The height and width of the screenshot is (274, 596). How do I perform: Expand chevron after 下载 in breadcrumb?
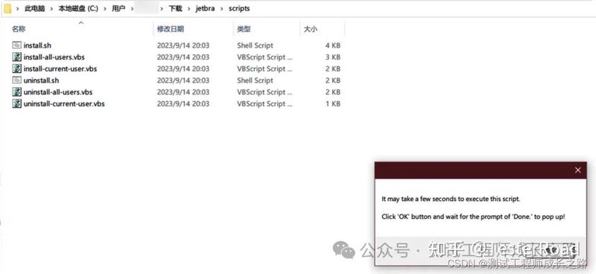[189, 8]
